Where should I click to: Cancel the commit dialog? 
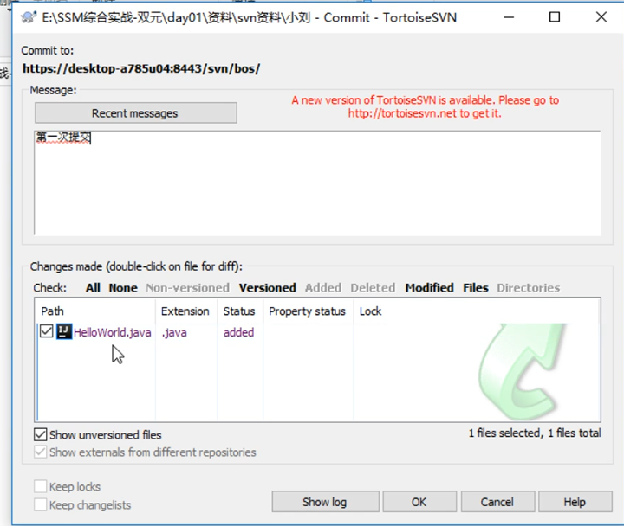tap(497, 502)
